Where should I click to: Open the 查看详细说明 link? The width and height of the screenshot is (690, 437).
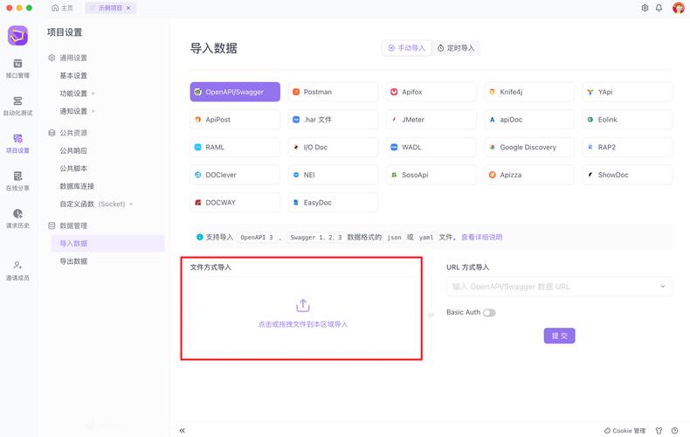click(481, 237)
